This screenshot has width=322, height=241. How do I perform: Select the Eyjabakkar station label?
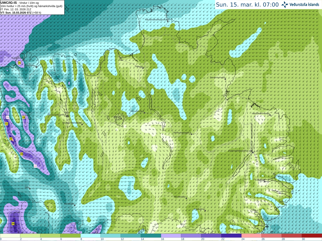click(199, 209)
